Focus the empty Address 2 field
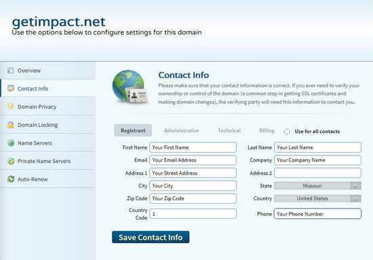Screen dimensions: 373x260 317,173
